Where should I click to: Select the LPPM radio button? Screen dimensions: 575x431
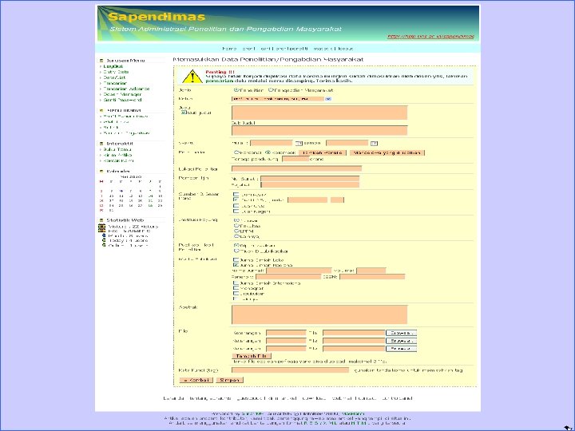click(236, 231)
